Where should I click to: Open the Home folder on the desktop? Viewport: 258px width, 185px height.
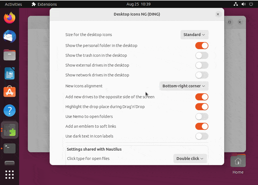coord(238,160)
